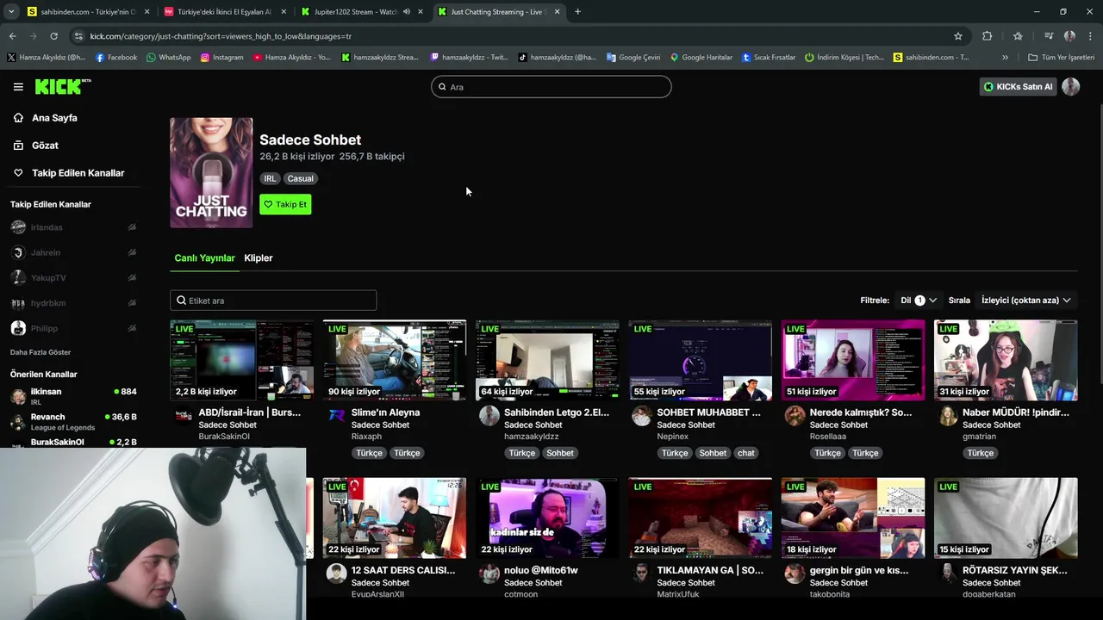Open the TIKLAMAYAN GA stream thumbnail

click(x=701, y=518)
